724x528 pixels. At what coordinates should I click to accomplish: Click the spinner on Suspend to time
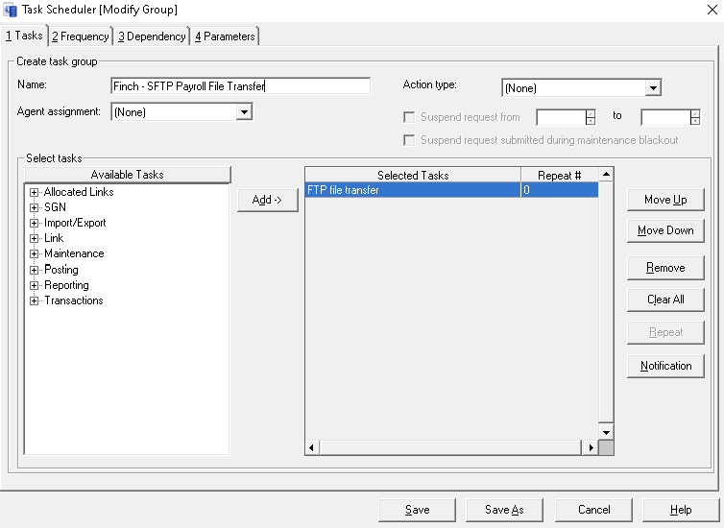click(695, 117)
